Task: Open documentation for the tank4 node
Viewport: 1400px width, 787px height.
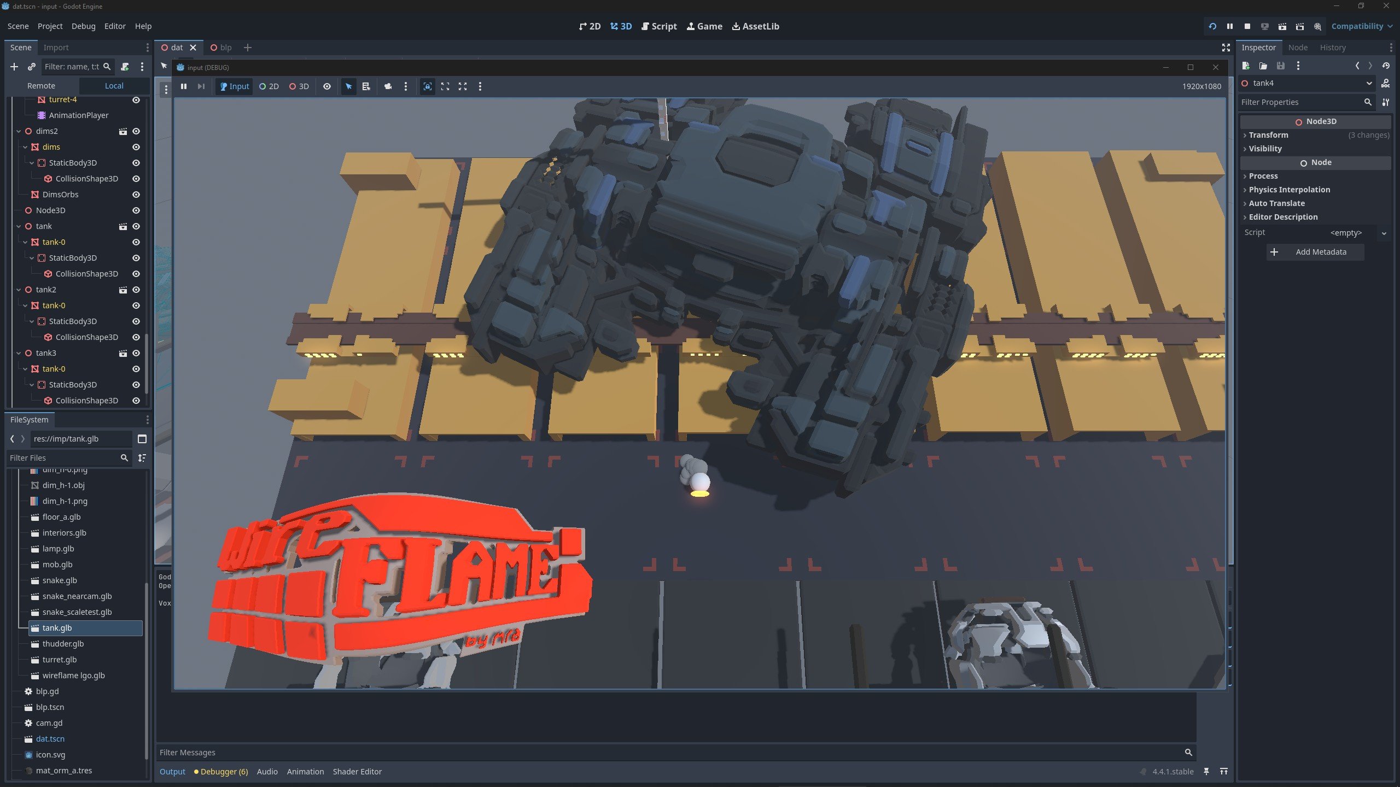Action: pos(1385,83)
